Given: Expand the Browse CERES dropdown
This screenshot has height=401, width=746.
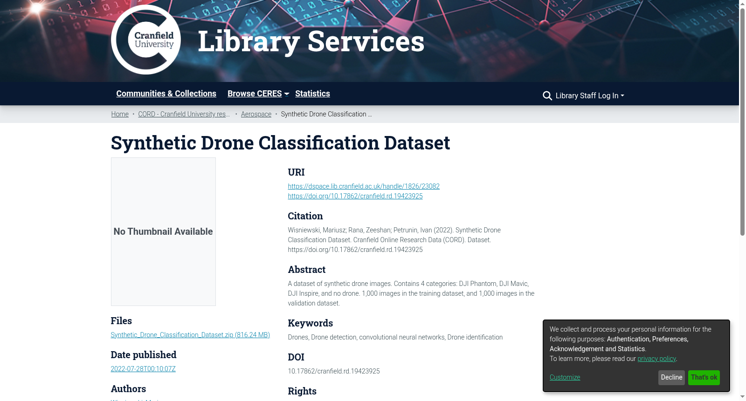Looking at the screenshot, I should click(x=258, y=94).
